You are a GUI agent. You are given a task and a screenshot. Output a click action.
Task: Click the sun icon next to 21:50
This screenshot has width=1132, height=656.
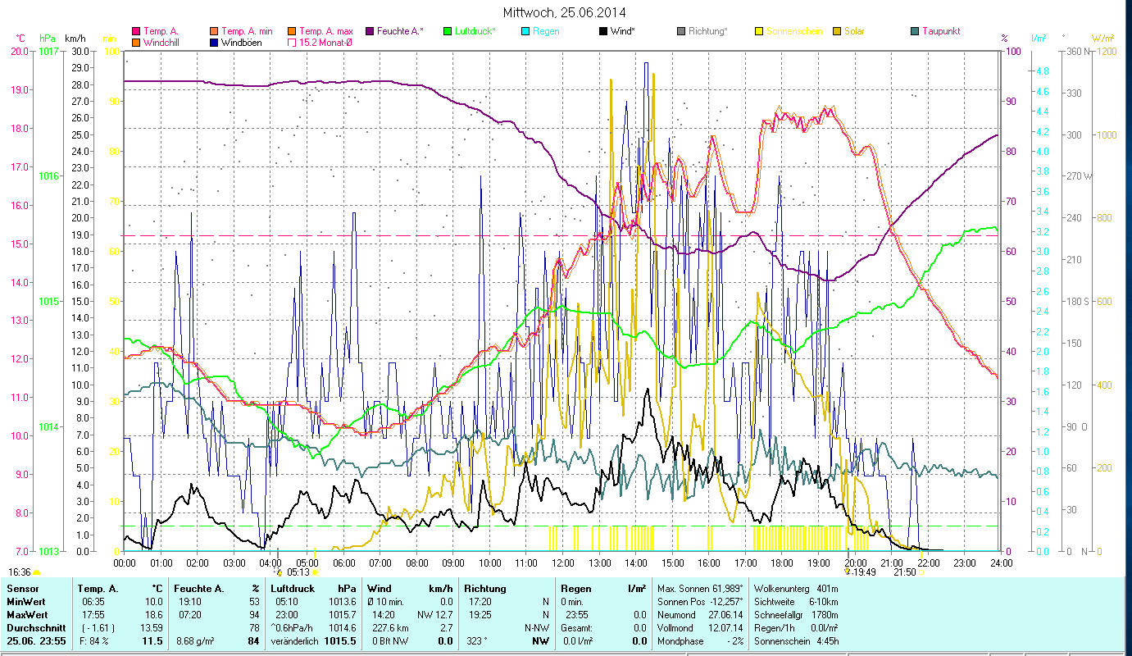[922, 572]
